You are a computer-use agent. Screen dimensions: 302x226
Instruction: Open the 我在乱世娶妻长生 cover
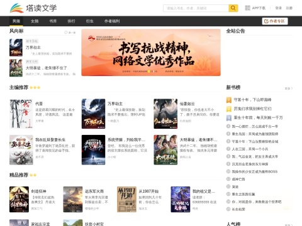[x=21, y=150]
